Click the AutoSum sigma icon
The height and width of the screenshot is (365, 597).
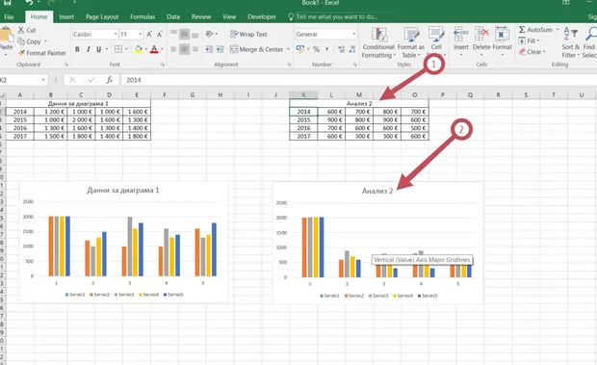[x=522, y=29]
